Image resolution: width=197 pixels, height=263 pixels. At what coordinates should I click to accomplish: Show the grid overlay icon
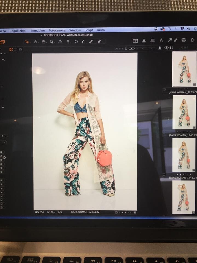(153, 41)
